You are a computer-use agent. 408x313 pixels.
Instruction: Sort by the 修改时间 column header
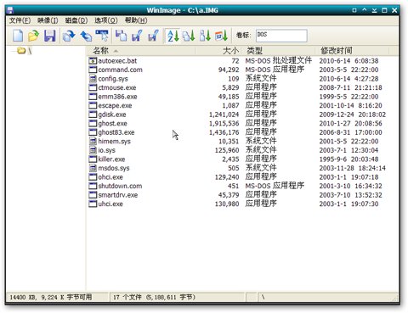pyautogui.click(x=352, y=51)
